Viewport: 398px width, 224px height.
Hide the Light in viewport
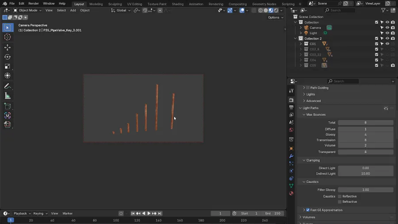coord(387,33)
